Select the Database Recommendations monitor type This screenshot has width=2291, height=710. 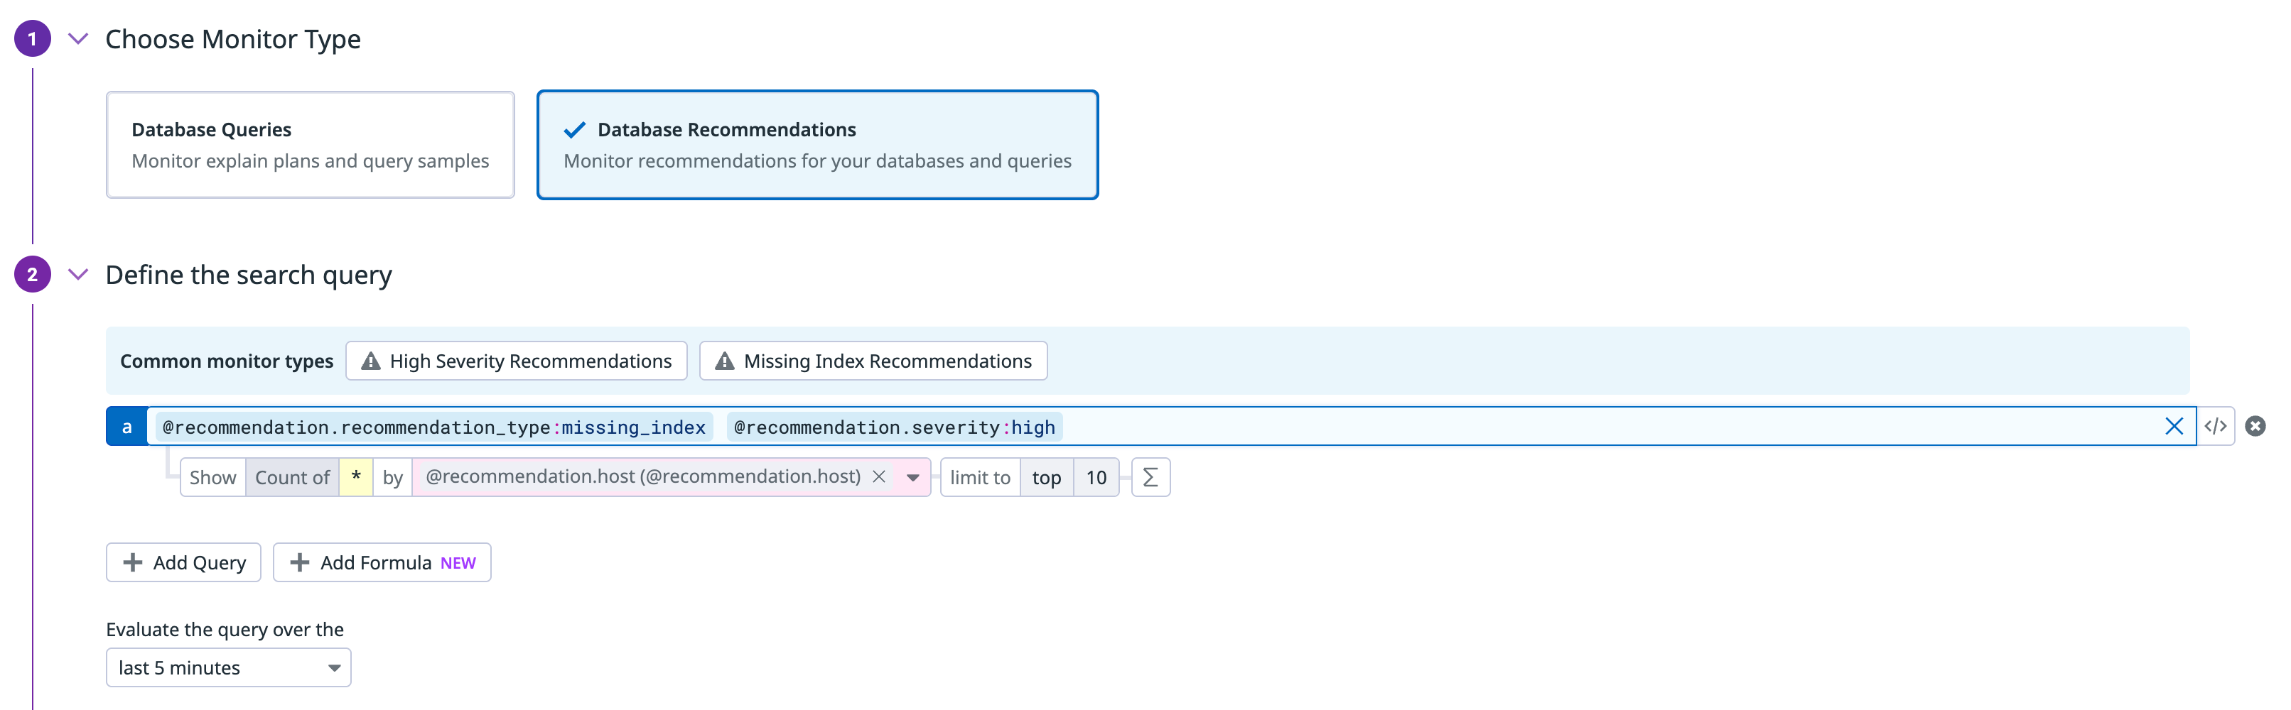pos(817,144)
